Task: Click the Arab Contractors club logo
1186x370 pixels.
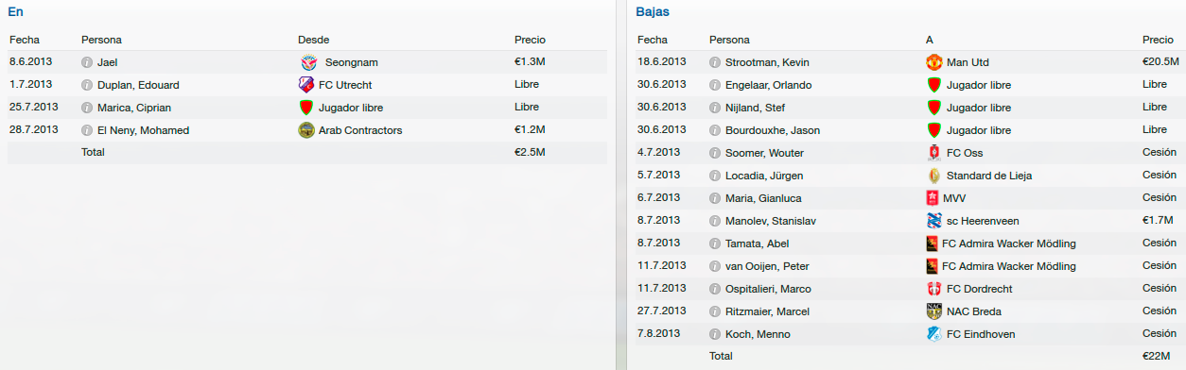Action: (306, 130)
